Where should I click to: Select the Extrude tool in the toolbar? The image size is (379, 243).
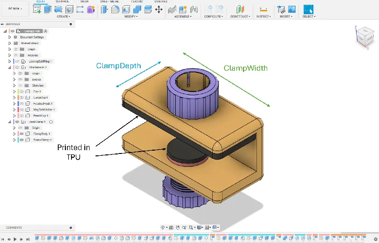tap(48, 9)
